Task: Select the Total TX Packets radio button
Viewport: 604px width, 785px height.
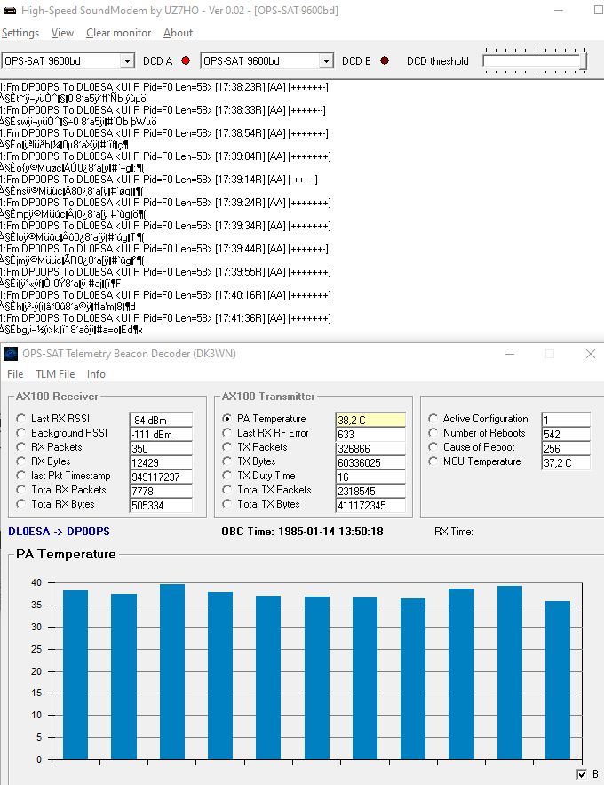Action: (227, 490)
